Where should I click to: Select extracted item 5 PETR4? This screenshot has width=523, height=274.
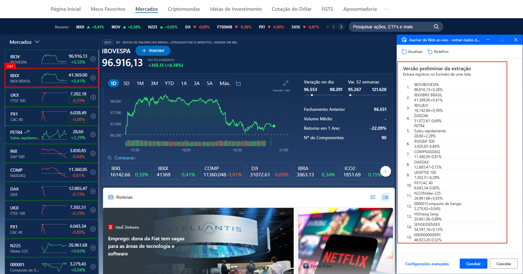pyautogui.click(x=459, y=131)
